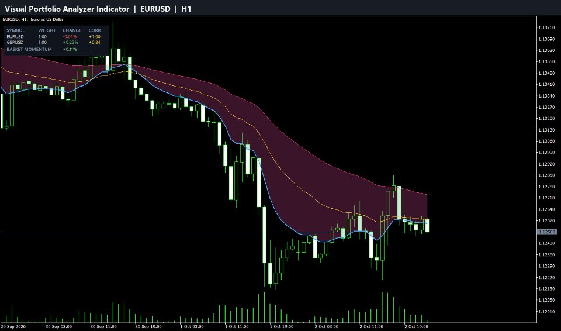Click price axis label 1.12430

point(548,243)
